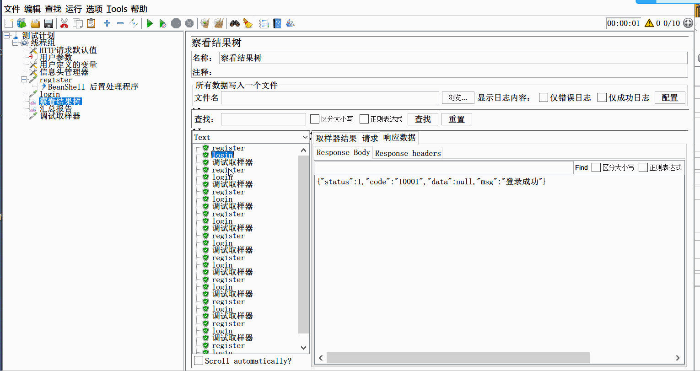This screenshot has height=371, width=700.
Task: Click the Clear All double-broom icon
Action: (219, 23)
